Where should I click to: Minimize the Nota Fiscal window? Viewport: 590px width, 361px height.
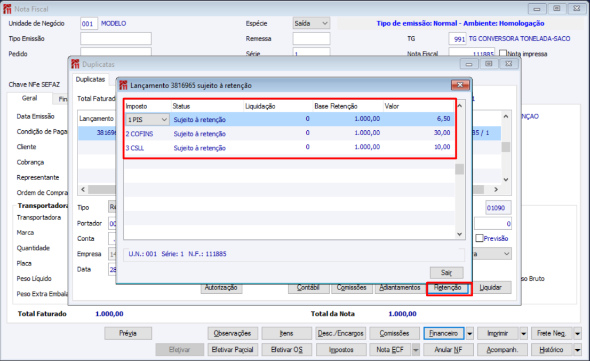coord(537,9)
